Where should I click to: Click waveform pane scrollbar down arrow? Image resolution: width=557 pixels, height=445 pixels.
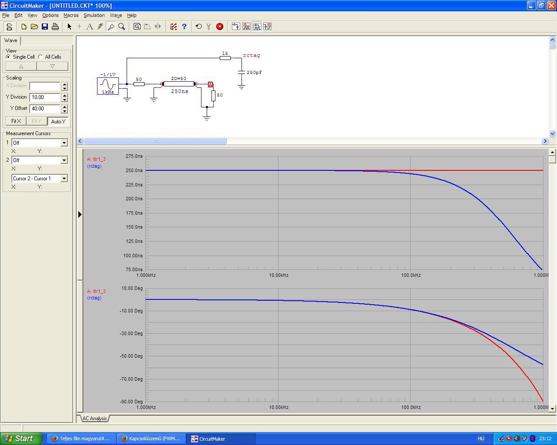click(x=552, y=408)
